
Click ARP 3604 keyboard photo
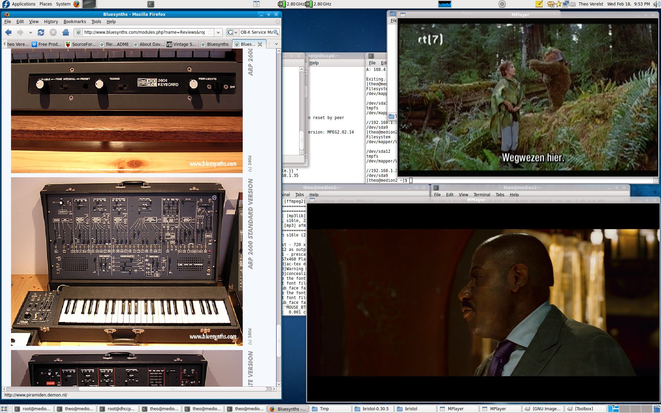click(127, 111)
